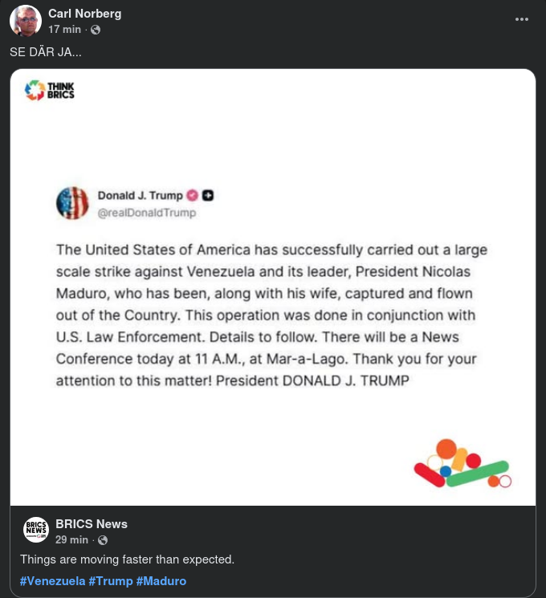Click the black plus badge after Trump's name
The height and width of the screenshot is (598, 546).
[x=207, y=195]
